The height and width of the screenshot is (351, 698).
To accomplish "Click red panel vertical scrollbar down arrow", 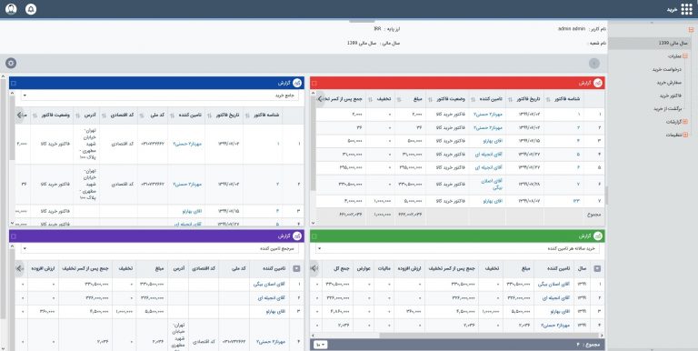I will coord(313,223).
